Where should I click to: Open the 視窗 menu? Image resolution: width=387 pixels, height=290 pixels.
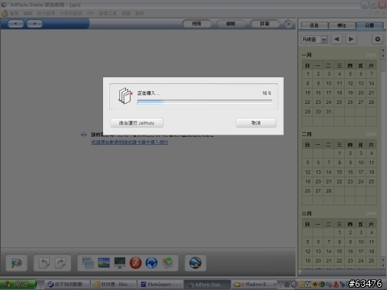coord(126,14)
